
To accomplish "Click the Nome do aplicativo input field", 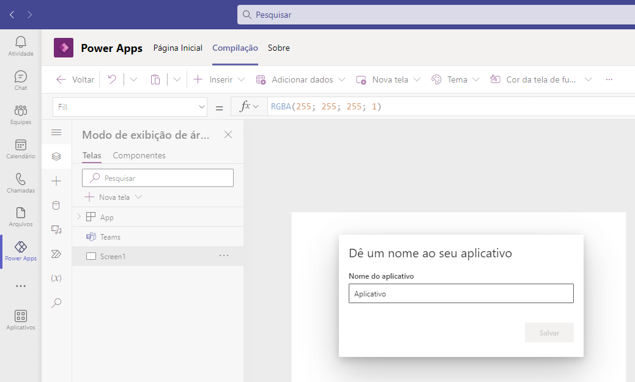I will (x=461, y=293).
